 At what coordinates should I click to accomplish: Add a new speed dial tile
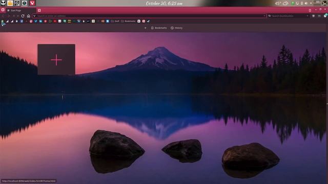tap(56, 60)
